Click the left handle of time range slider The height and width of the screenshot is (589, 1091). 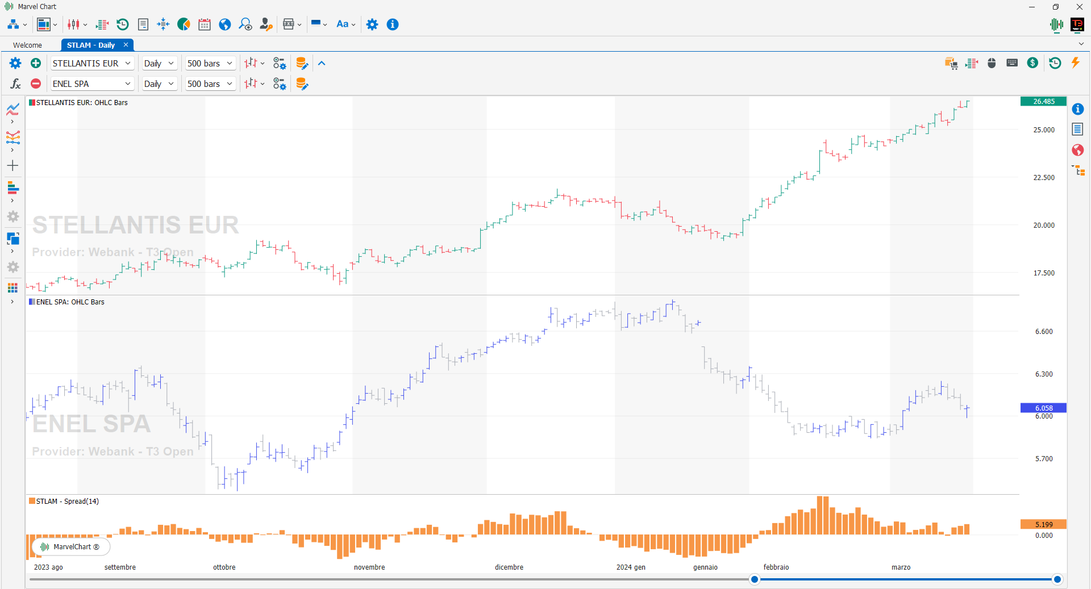tap(755, 579)
